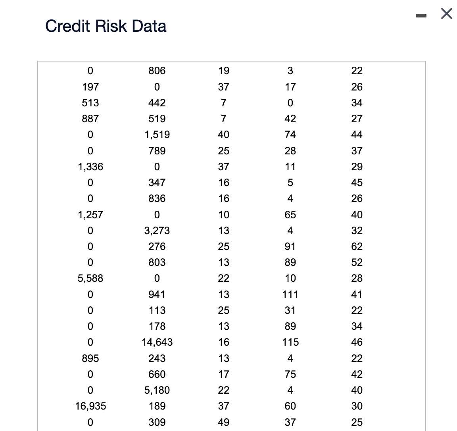Select the cell containing 14,643
This screenshot has width=457, height=431.
[157, 342]
